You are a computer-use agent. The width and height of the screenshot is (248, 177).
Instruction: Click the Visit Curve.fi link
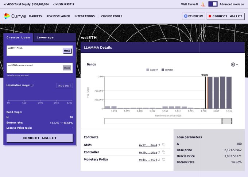[x=190, y=4]
